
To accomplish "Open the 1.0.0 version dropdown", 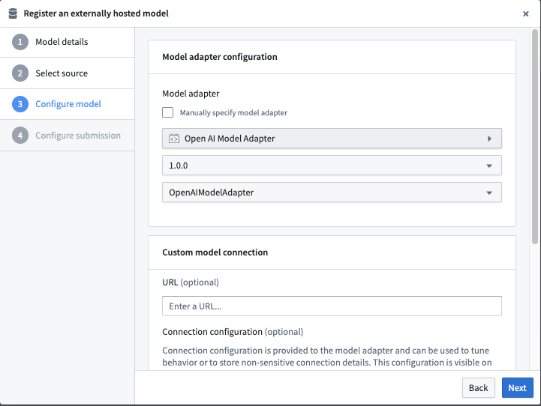I will pos(332,166).
